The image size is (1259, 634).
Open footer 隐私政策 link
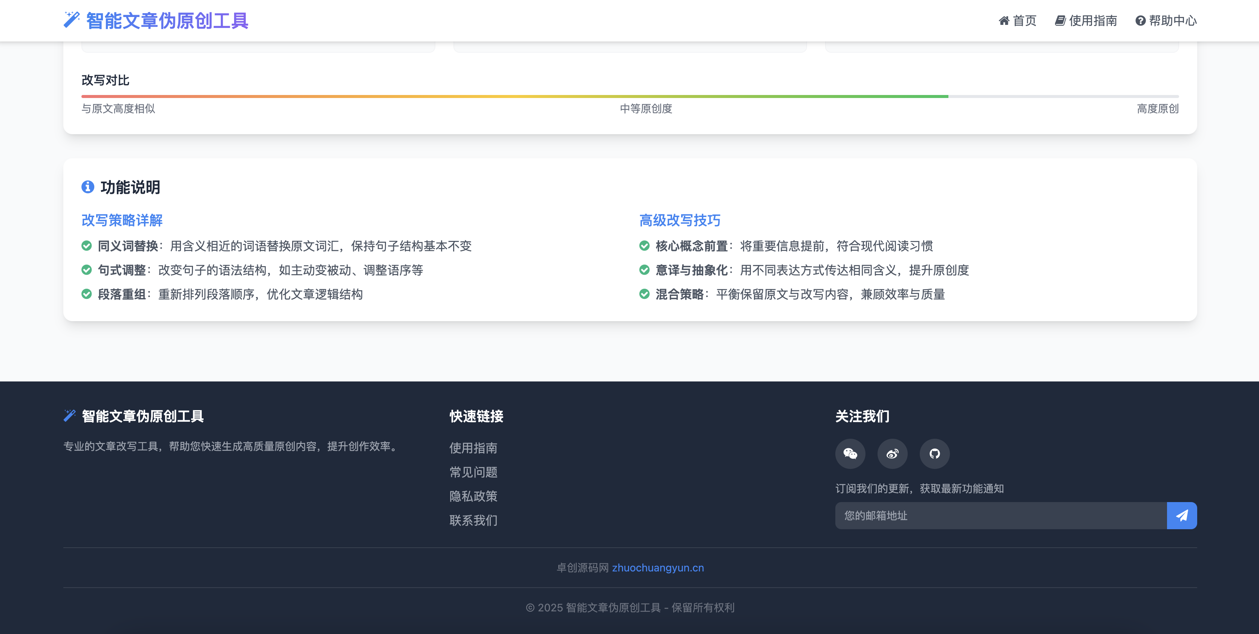pyautogui.click(x=473, y=496)
